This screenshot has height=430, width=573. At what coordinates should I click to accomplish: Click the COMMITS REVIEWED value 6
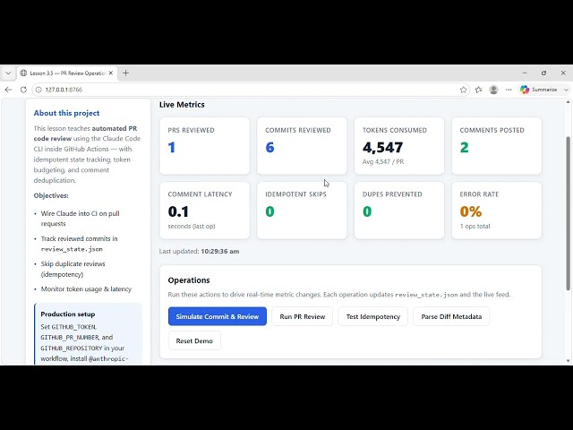pyautogui.click(x=269, y=147)
